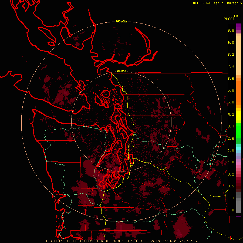The width and height of the screenshot is (243, 243).
Task: Click the 2.6 scale value
Action: coord(231,139)
